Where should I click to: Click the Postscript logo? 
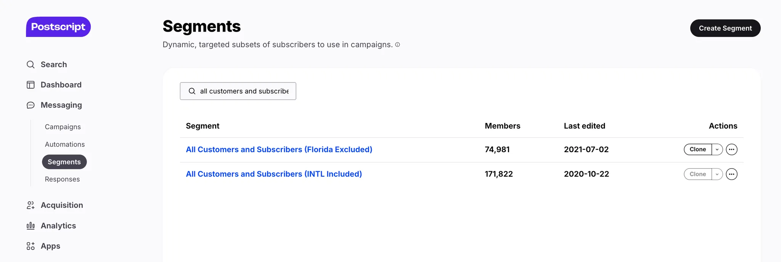(x=58, y=27)
